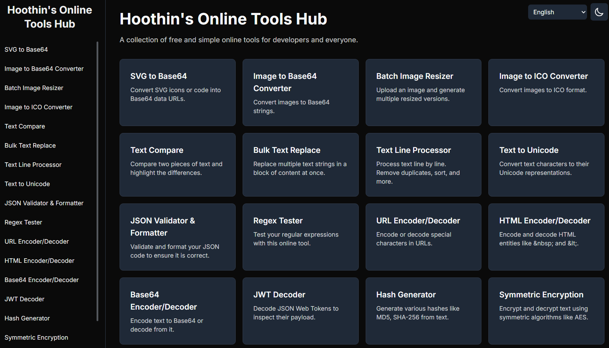The width and height of the screenshot is (609, 348).
Task: Open the HTML Encoder/Decoder card
Action: click(x=546, y=237)
